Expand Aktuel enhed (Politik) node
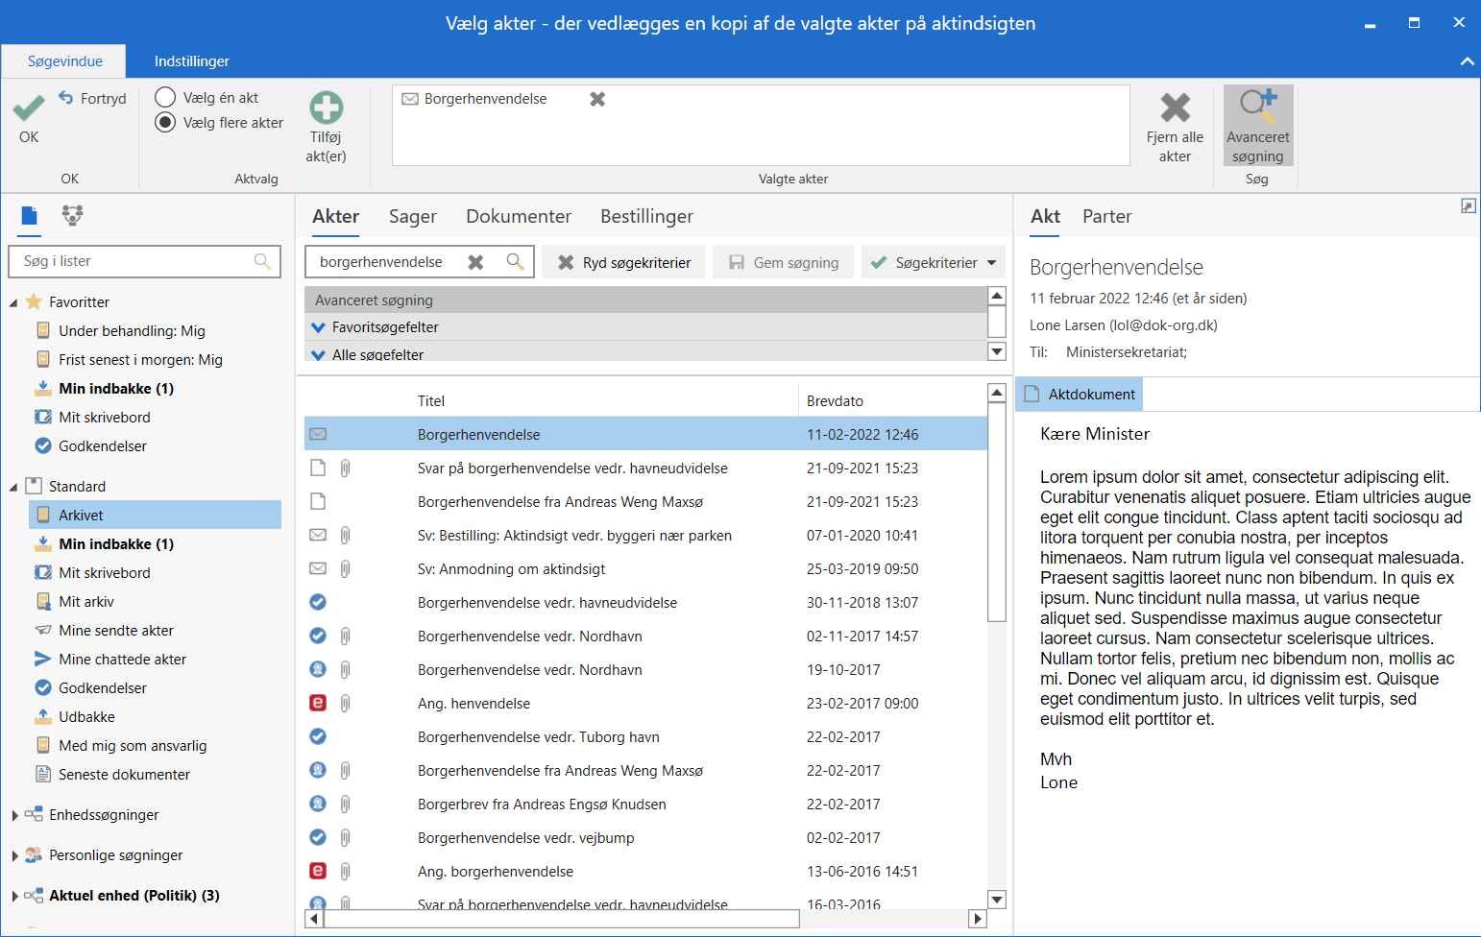 [14, 896]
